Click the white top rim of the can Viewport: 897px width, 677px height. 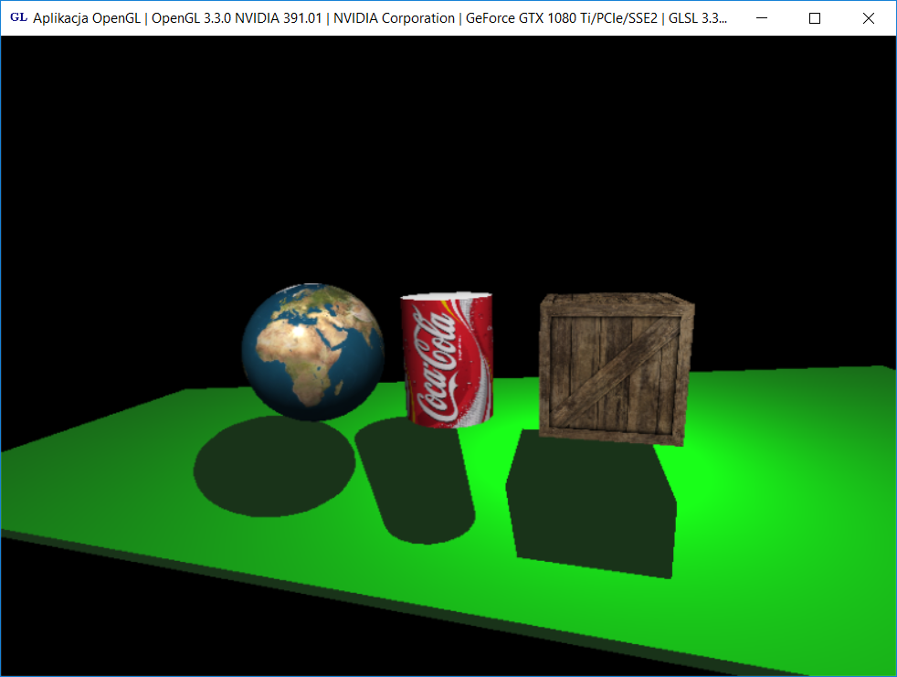click(448, 299)
